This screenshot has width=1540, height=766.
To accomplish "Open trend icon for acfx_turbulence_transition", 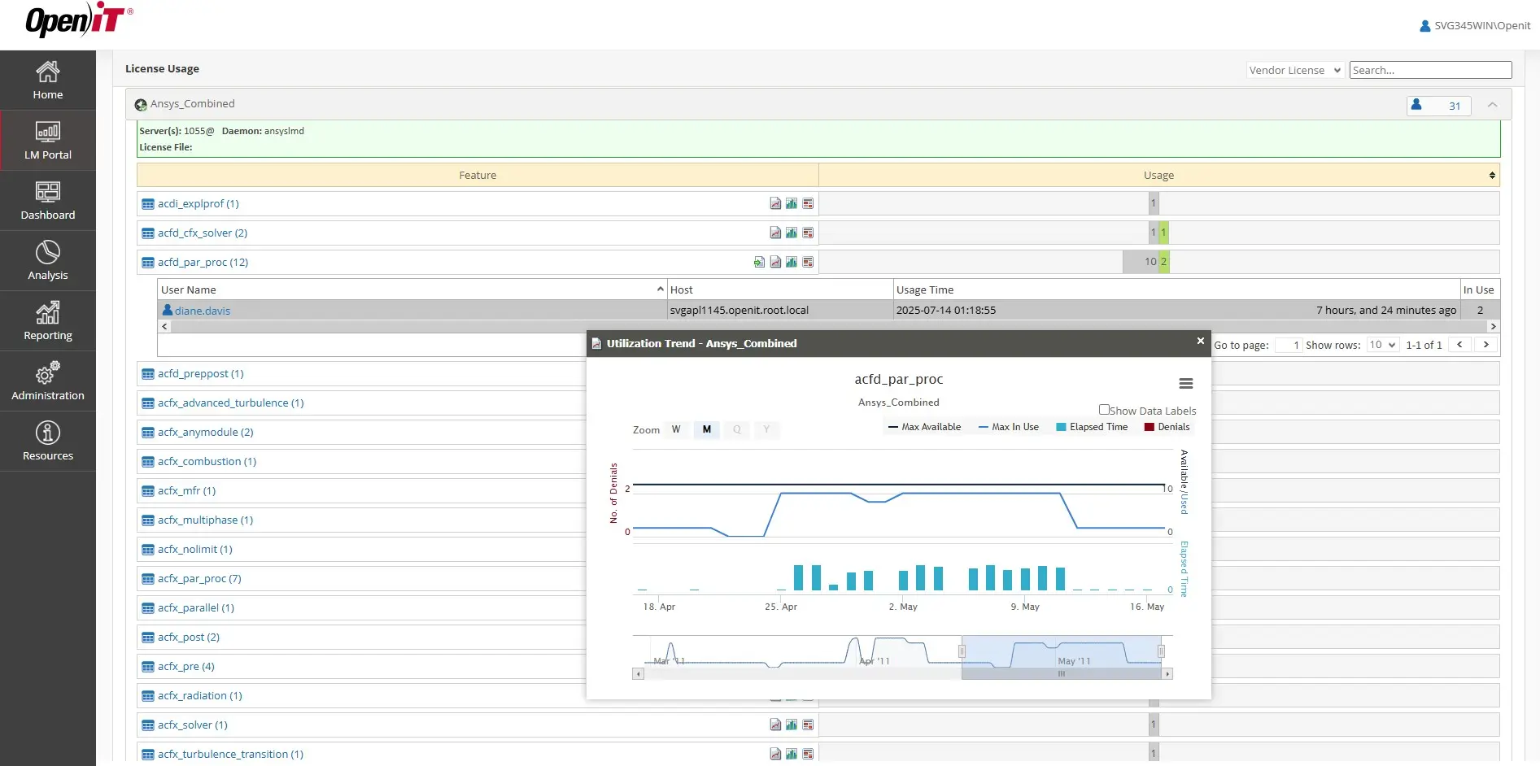I will [x=775, y=754].
